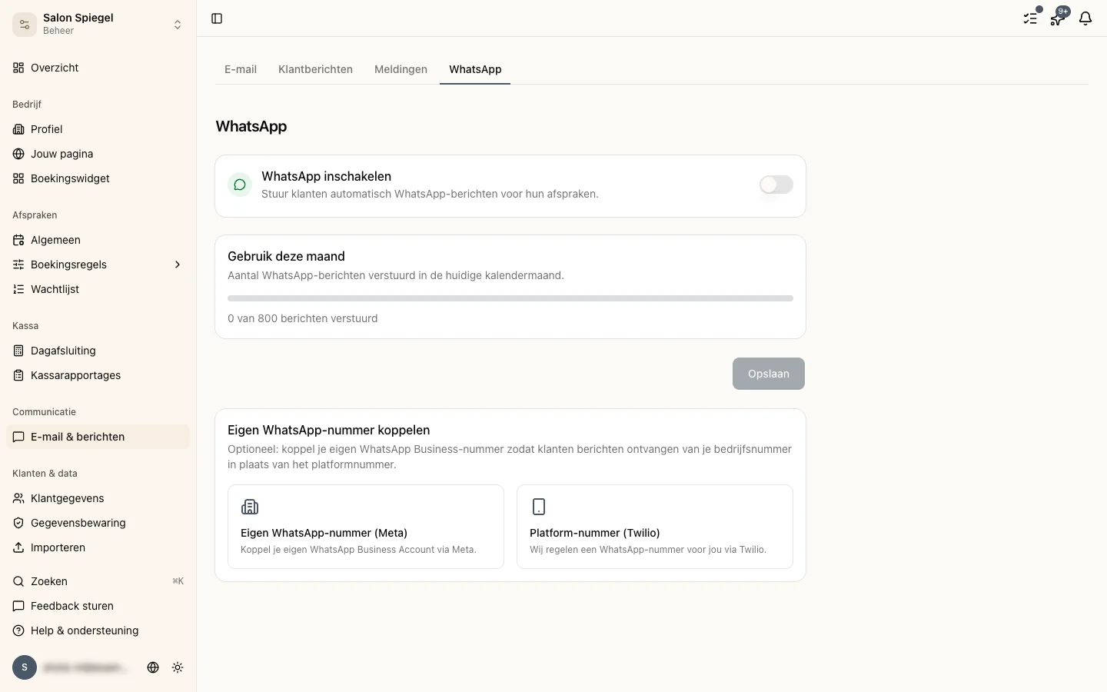1107x692 pixels.
Task: Open language selector globe icon
Action: [153, 667]
